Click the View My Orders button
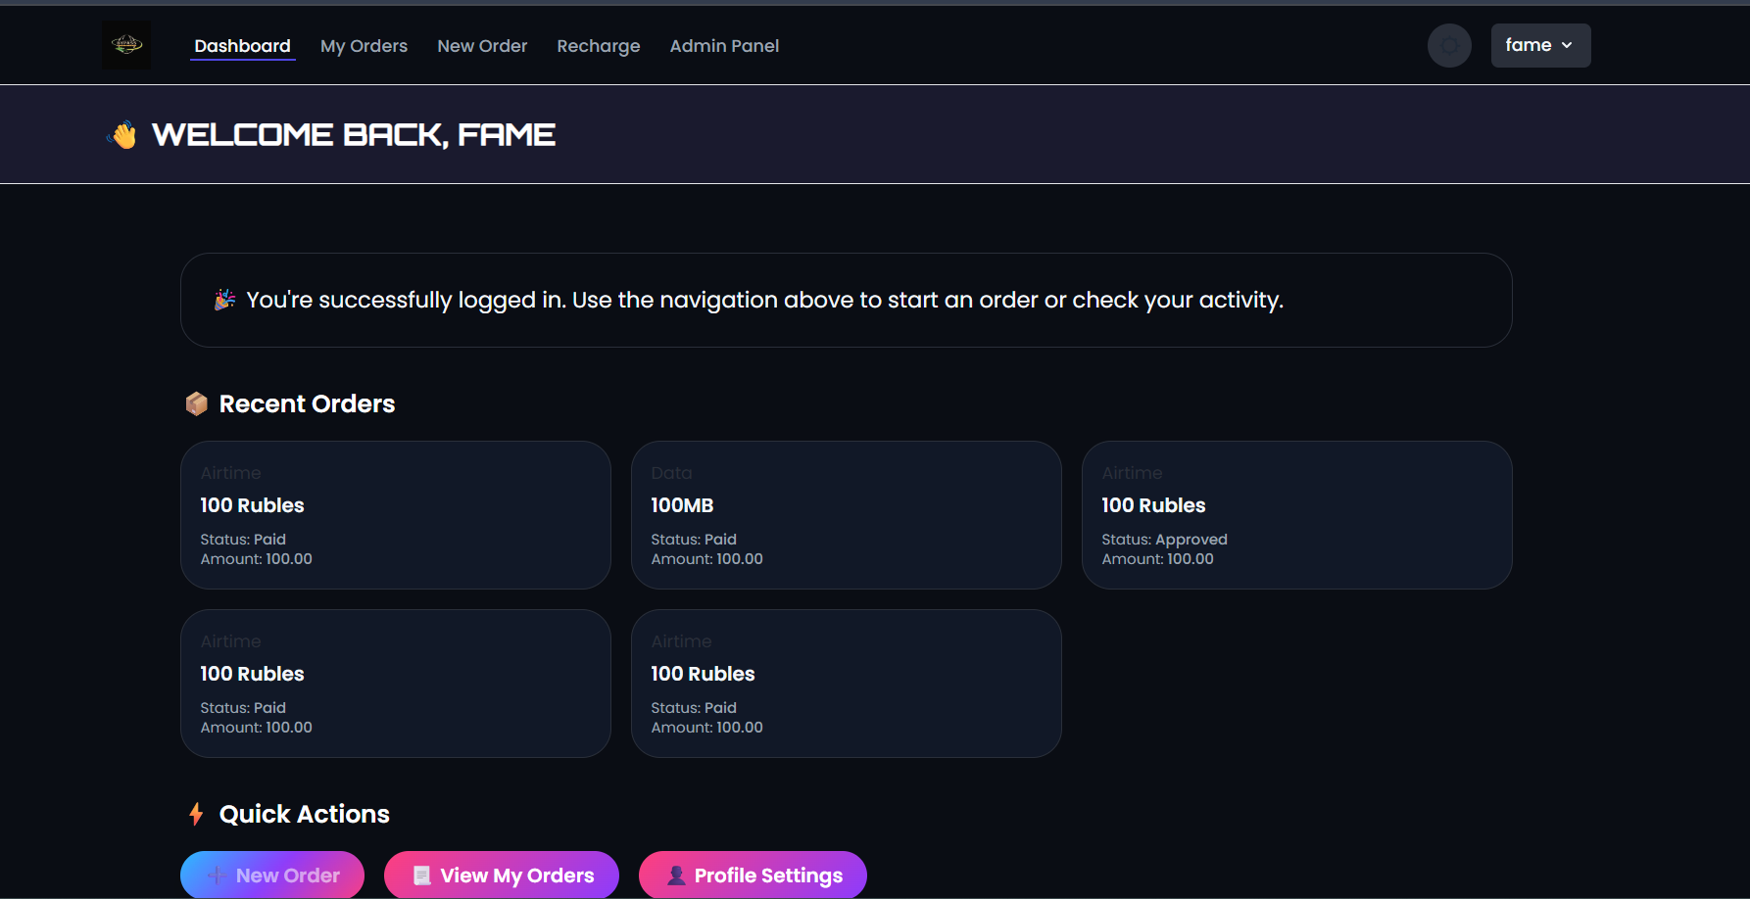 (x=501, y=875)
